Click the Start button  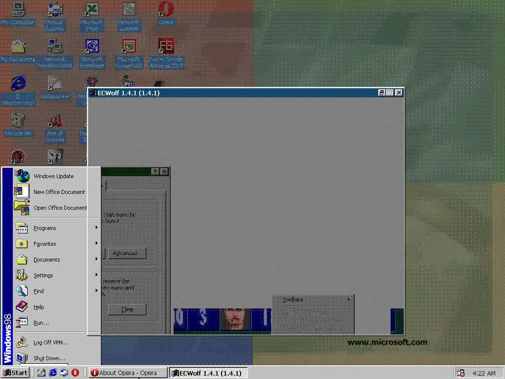[15, 373]
